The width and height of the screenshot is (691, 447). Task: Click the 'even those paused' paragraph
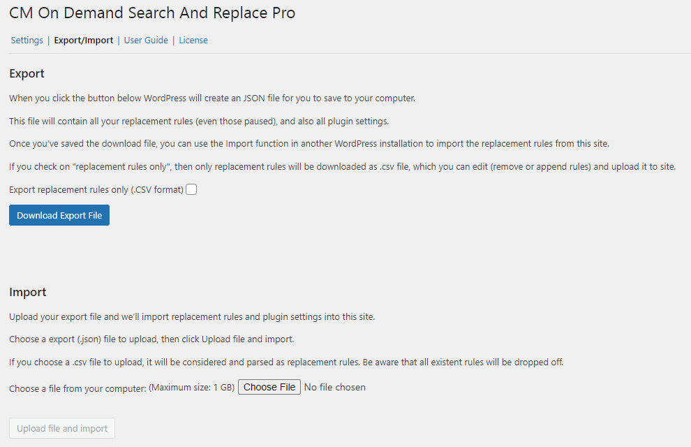pyautogui.click(x=199, y=122)
